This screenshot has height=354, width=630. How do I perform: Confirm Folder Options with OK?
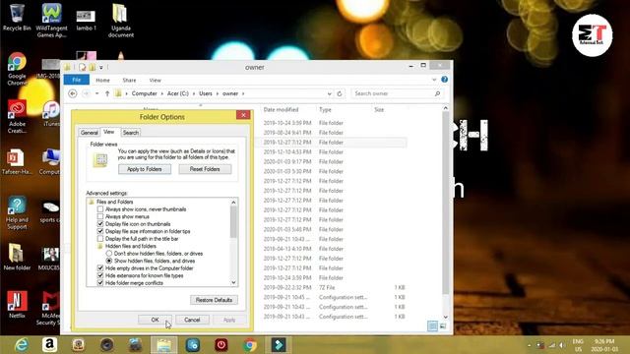tap(155, 320)
